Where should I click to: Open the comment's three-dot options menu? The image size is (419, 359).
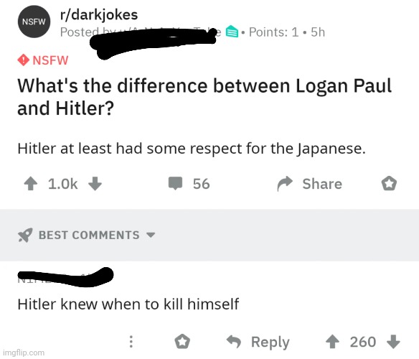tap(131, 342)
